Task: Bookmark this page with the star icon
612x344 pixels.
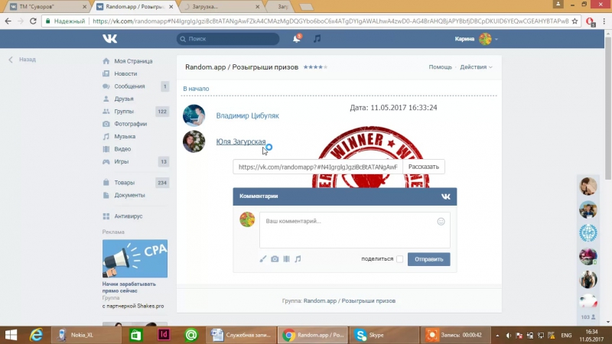Action: 575,21
